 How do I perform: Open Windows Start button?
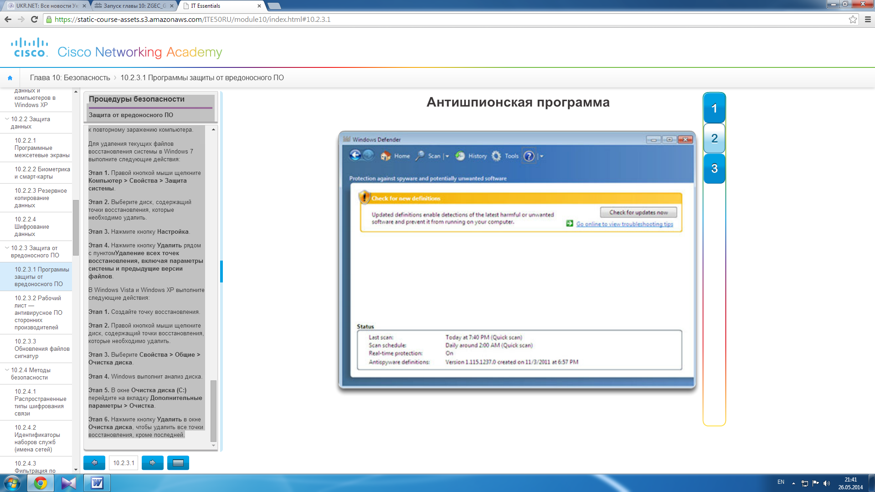click(12, 483)
